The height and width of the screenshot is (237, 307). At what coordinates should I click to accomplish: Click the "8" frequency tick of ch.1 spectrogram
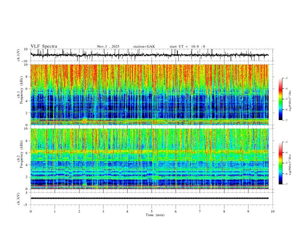[27, 77]
